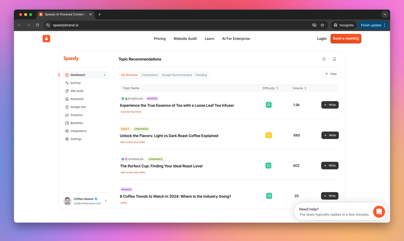Screen dimensions: 404x241
Task: Click the 'coffee' keyword tag
Action: (x=124, y=203)
